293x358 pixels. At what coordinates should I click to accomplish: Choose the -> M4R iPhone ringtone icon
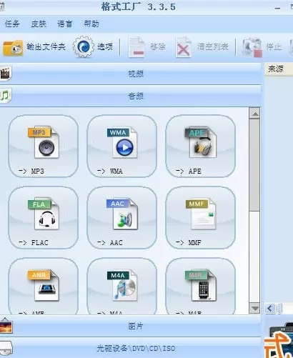point(201,286)
